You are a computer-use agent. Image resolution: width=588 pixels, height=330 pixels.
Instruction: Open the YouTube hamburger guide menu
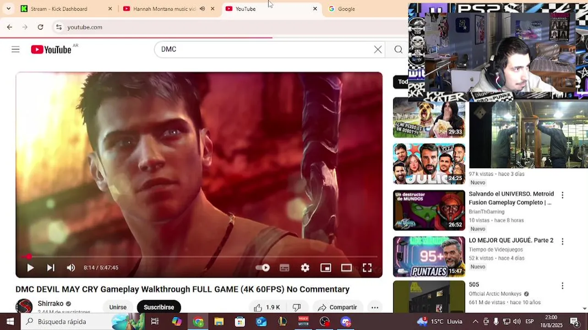[16, 49]
